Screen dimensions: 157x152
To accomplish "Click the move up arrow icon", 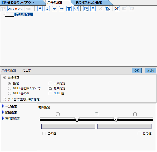I will 40,9.
